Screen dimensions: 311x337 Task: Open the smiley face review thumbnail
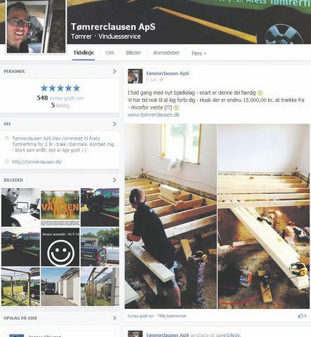[x=60, y=247]
